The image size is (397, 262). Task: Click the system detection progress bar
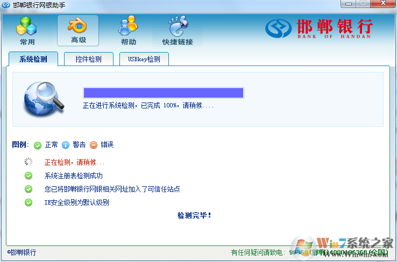(x=164, y=93)
